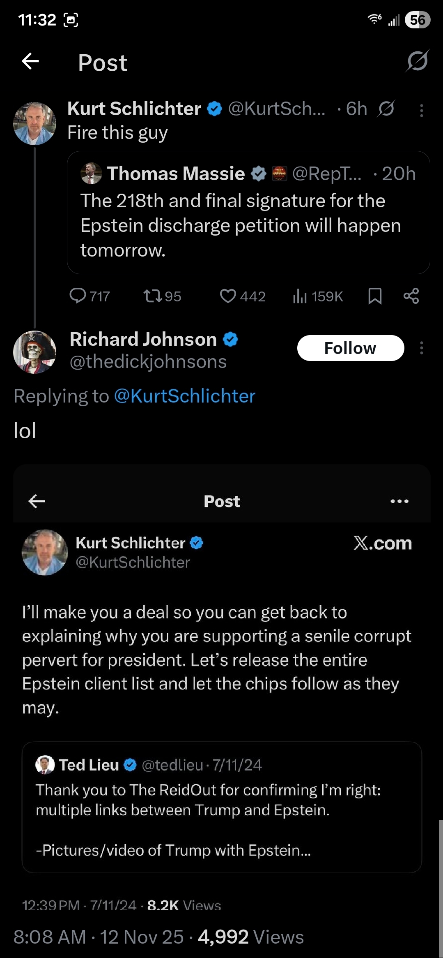Open Kurt Schlichter's name in top post
This screenshot has width=443, height=958.
click(x=134, y=109)
